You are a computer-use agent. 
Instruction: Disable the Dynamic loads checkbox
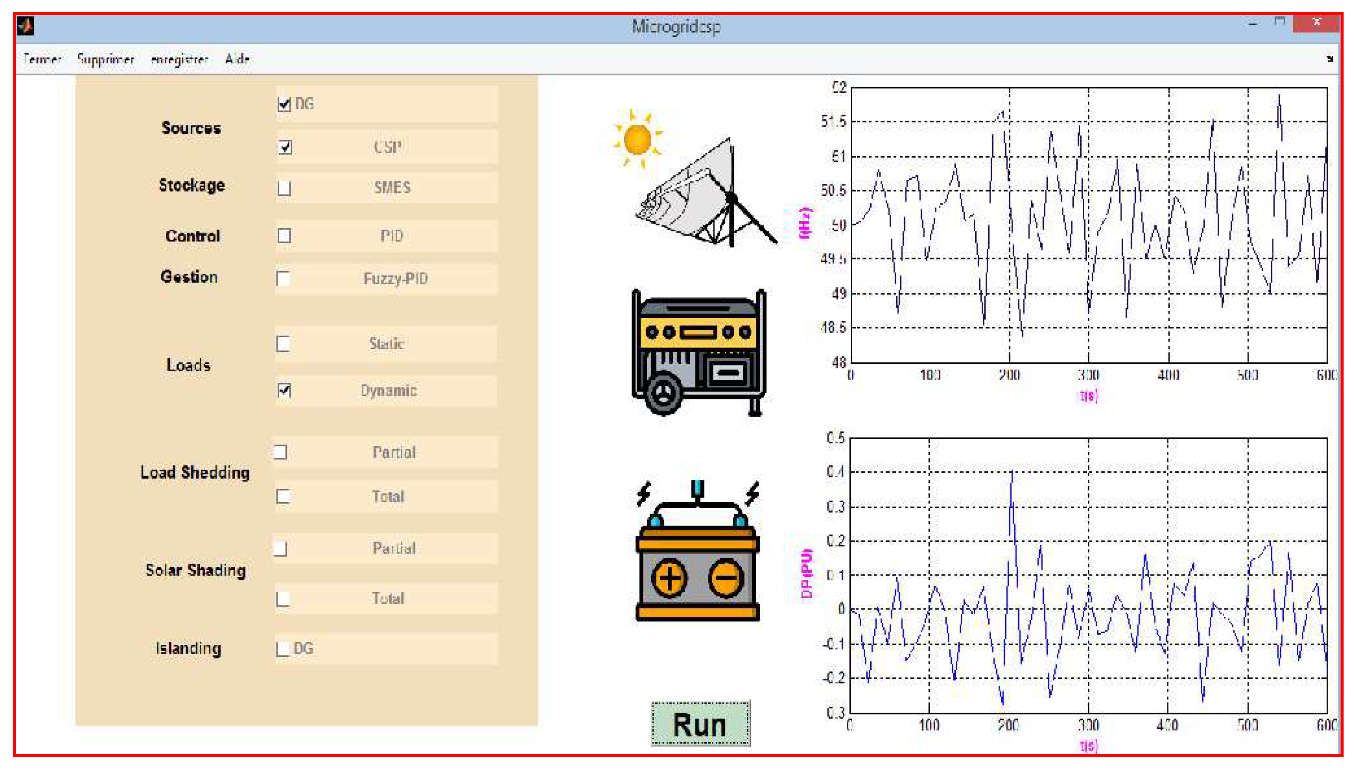tap(284, 390)
